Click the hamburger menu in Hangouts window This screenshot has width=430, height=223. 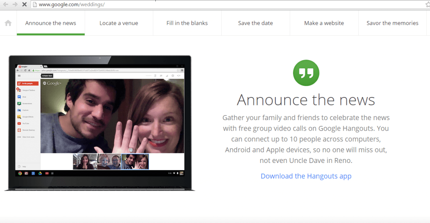(19, 76)
